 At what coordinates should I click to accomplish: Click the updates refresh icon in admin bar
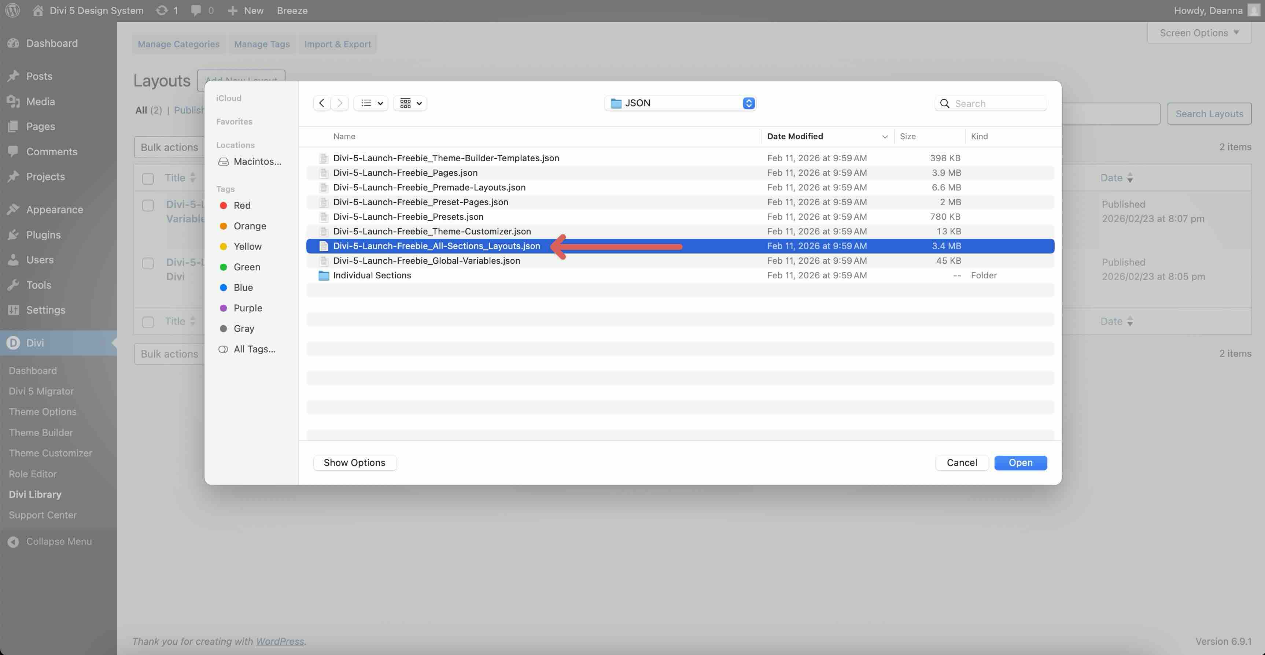tap(162, 10)
